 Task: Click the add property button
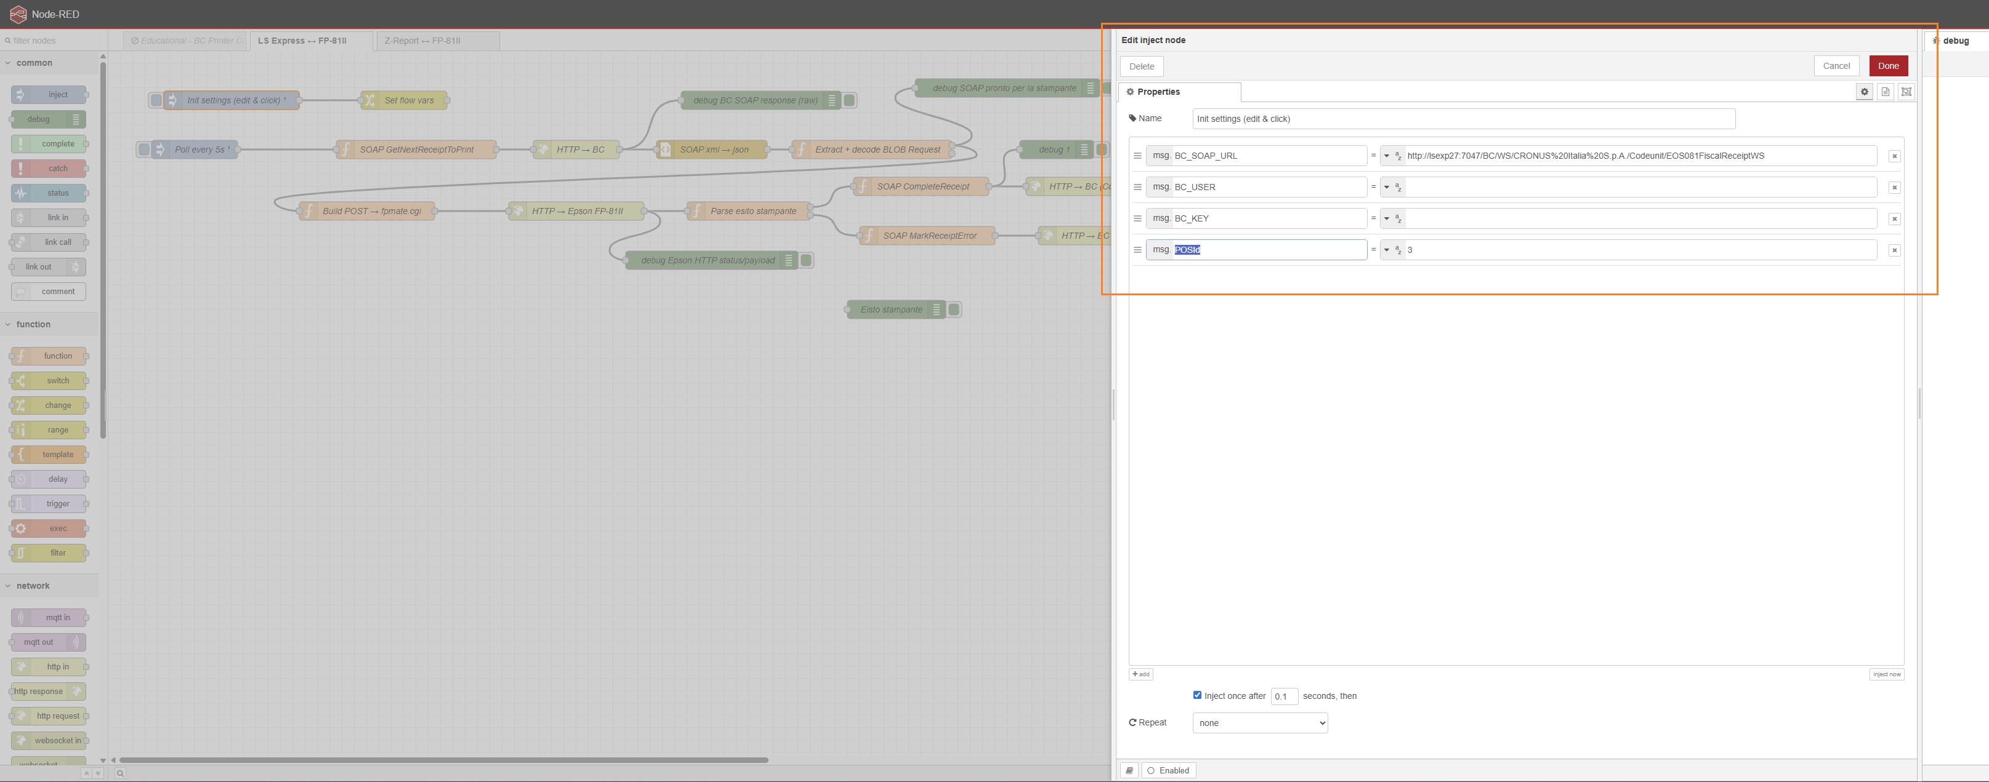pyautogui.click(x=1140, y=674)
